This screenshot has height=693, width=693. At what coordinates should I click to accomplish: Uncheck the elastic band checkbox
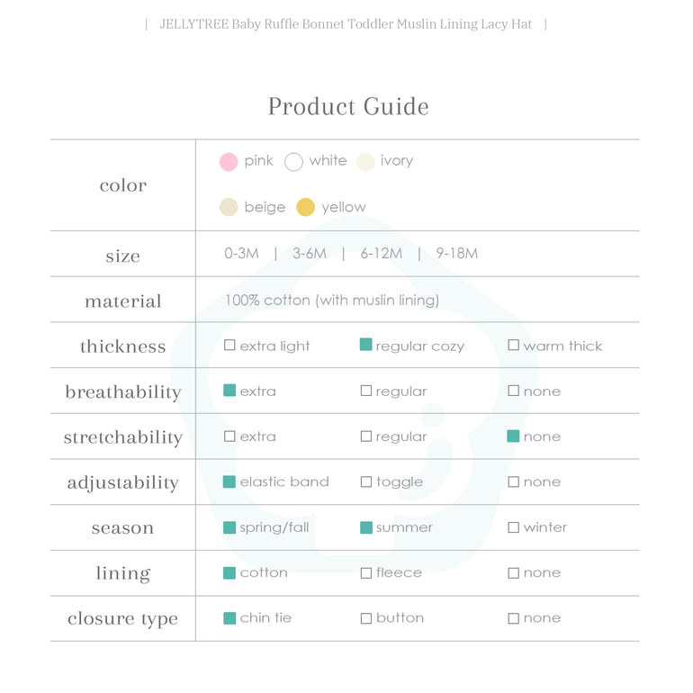(x=229, y=481)
